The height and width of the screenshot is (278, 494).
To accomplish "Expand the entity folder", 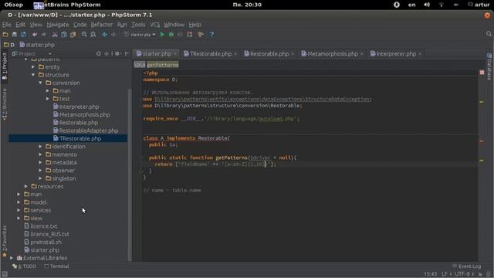I will coord(33,67).
